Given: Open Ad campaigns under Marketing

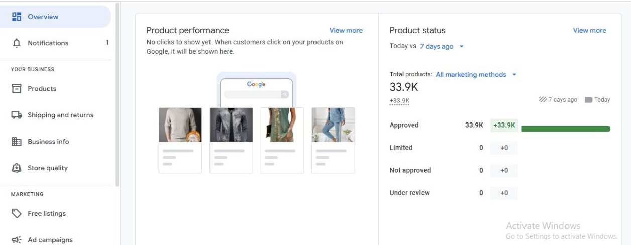Looking at the screenshot, I should pyautogui.click(x=55, y=240).
